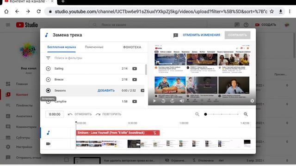Open the YouTube Studio hamburger menu
Image resolution: width=296 pixels, height=166 pixels.
(8, 25)
